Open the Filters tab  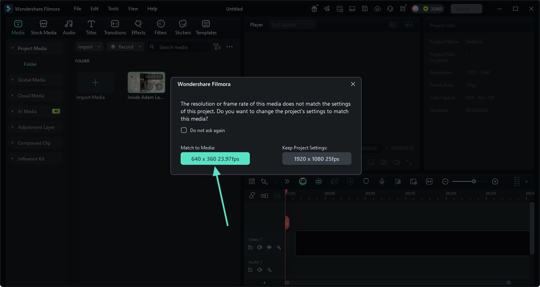(x=161, y=27)
